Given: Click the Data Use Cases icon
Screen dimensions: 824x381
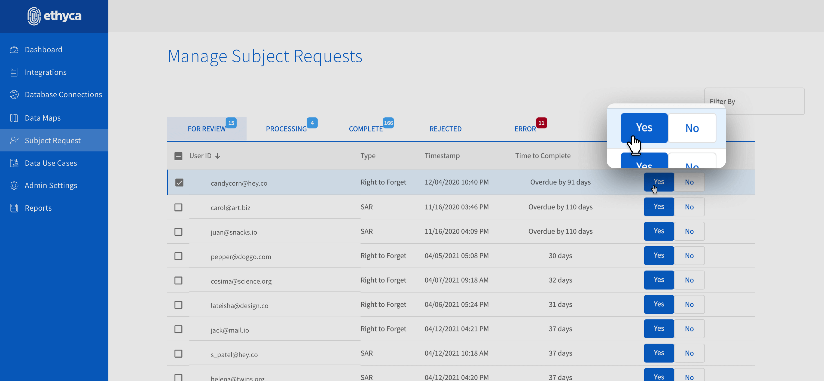Looking at the screenshot, I should pyautogui.click(x=14, y=163).
